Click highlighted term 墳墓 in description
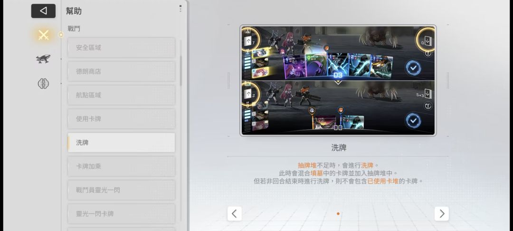Image resolution: width=513 pixels, height=231 pixels. coord(317,173)
